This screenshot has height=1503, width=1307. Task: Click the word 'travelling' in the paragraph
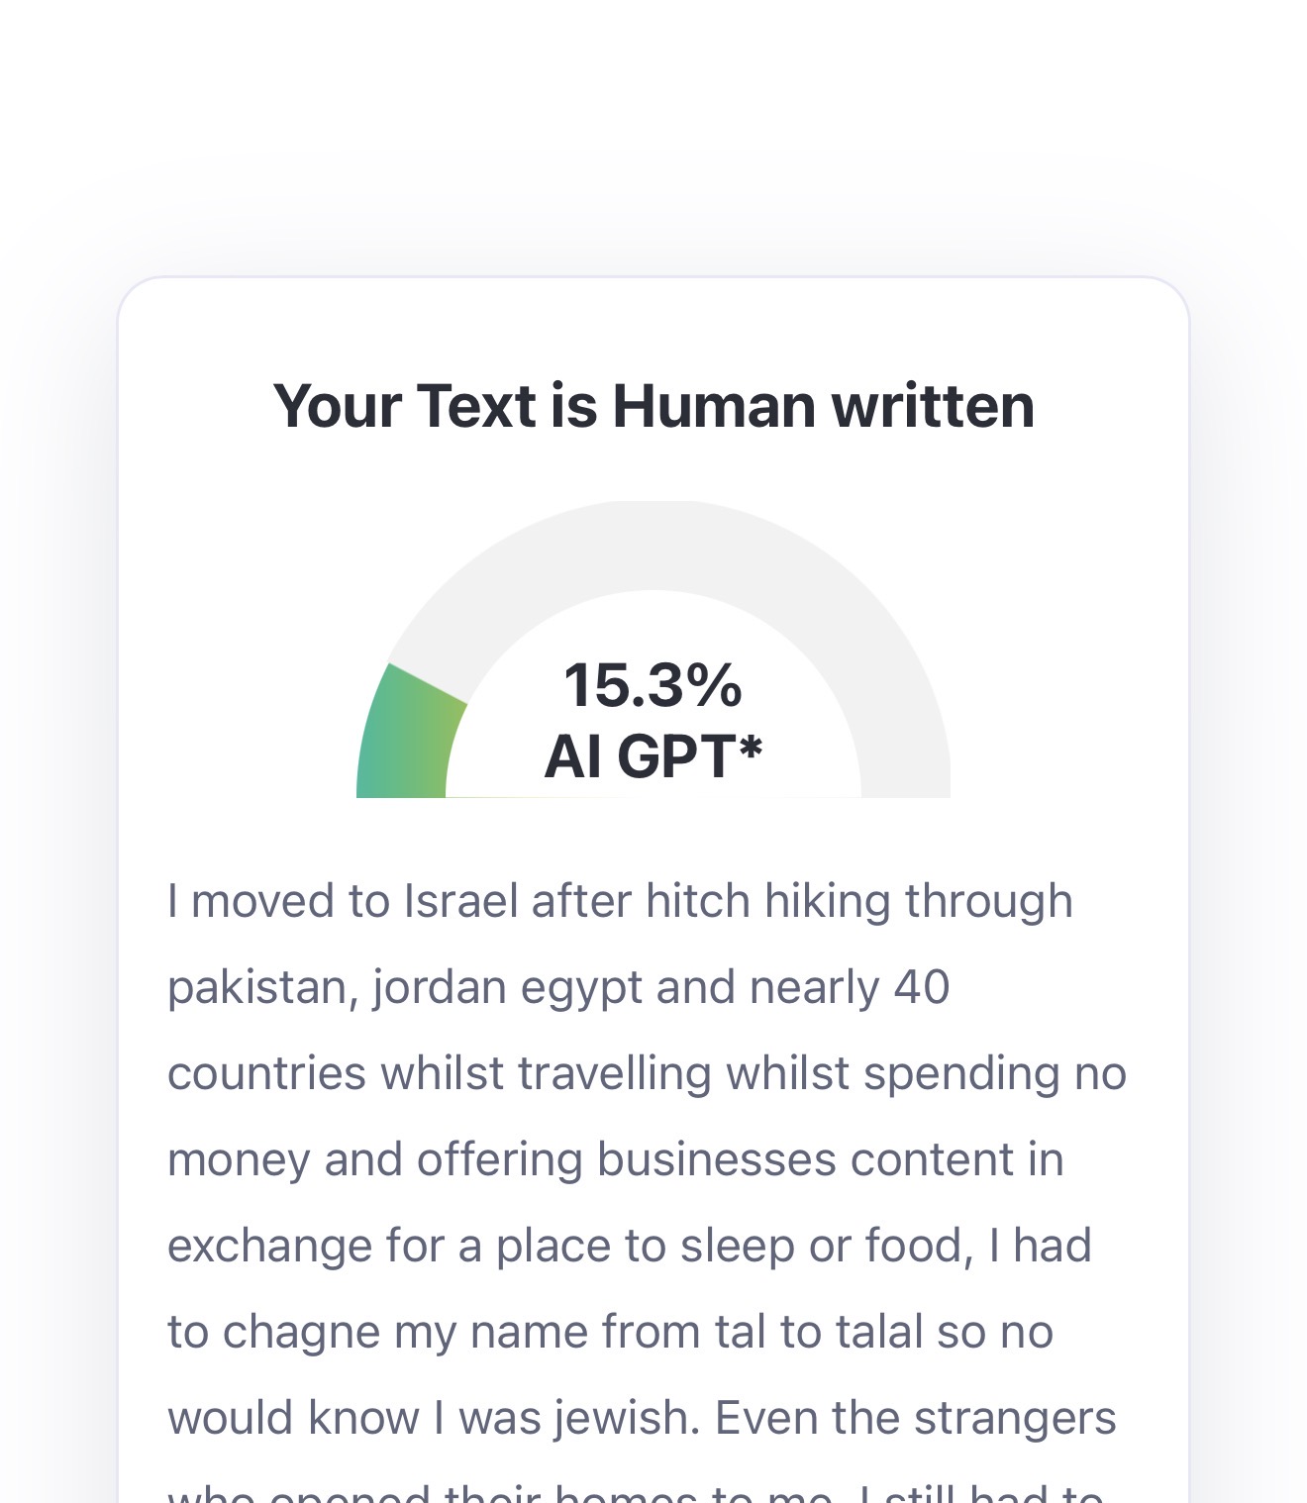tap(614, 1074)
